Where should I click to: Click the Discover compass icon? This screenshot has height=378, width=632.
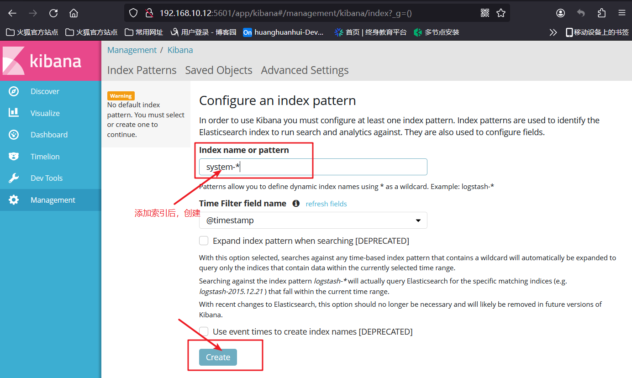coord(14,91)
